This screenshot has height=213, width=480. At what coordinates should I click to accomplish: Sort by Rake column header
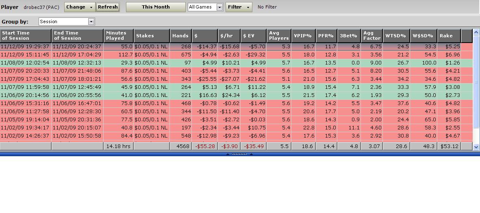449,36
